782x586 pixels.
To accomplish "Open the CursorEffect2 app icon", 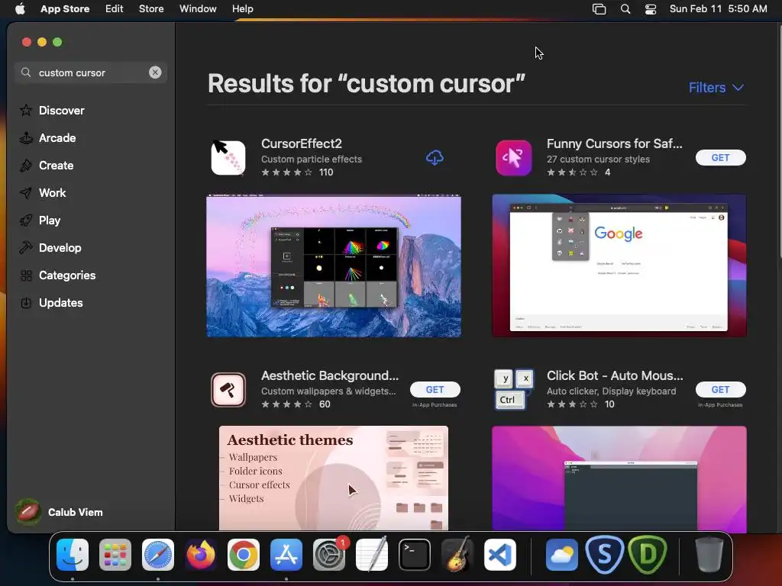I will (x=228, y=157).
